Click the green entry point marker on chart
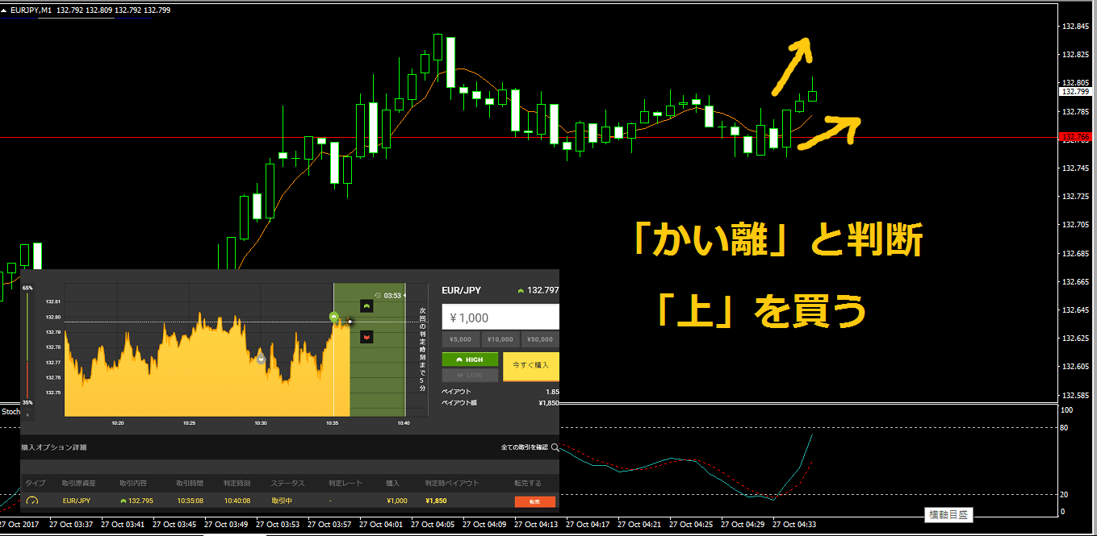Screen dimensions: 1097x536 click(x=333, y=317)
